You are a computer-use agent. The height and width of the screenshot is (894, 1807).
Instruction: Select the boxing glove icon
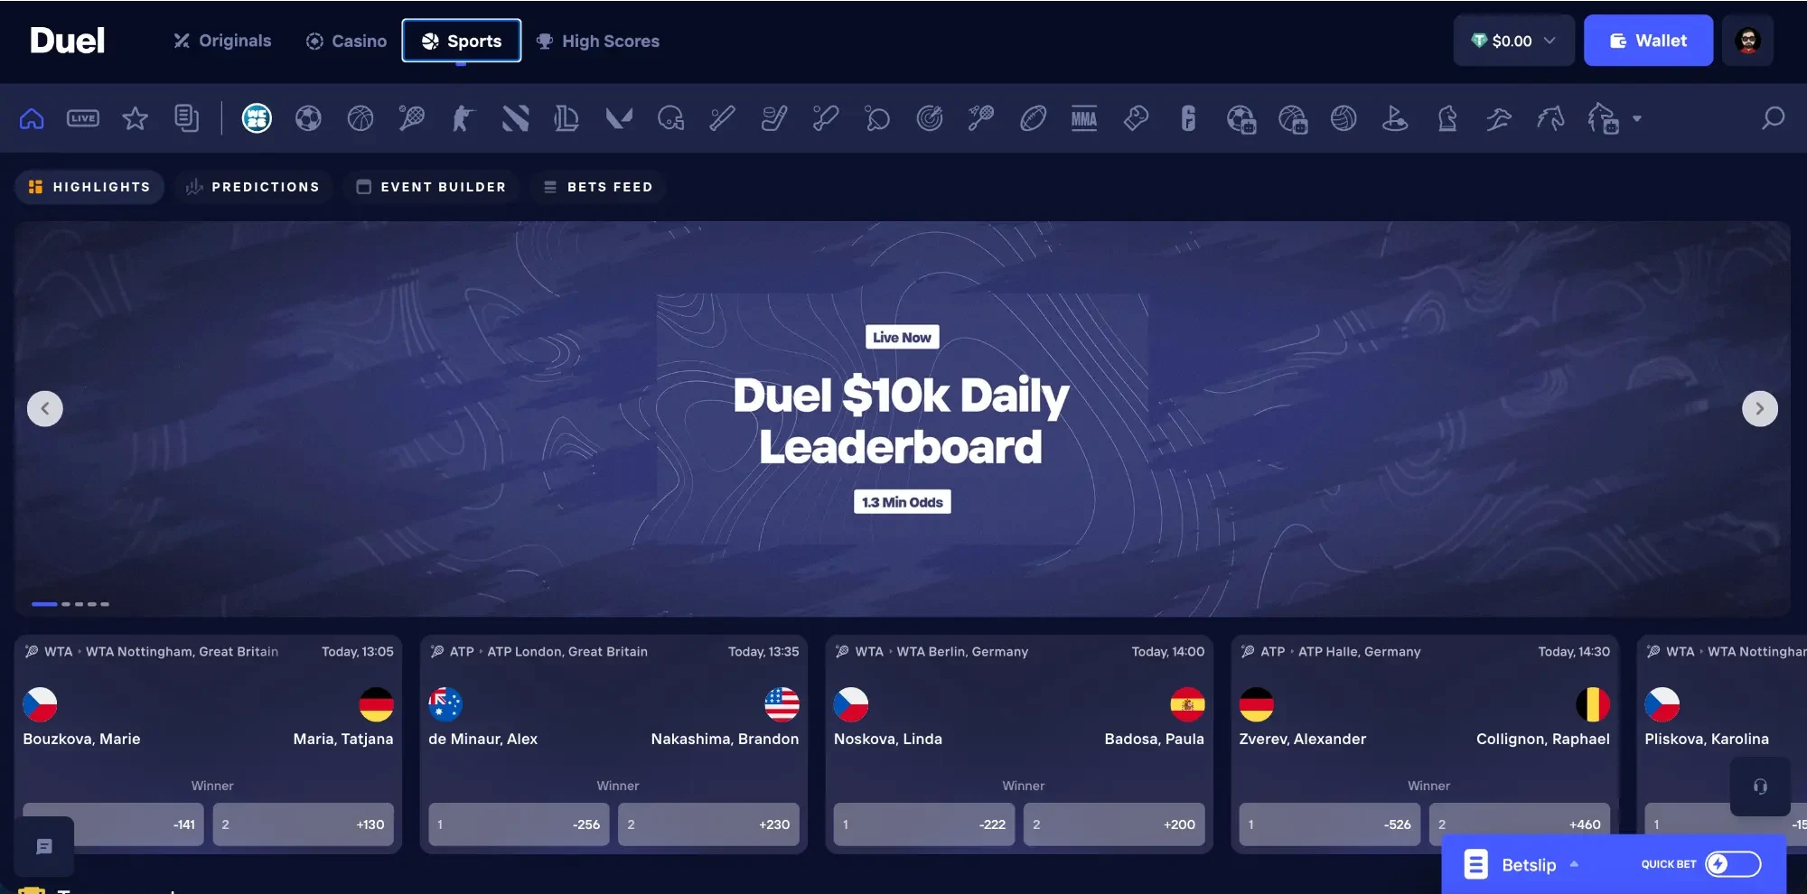pyautogui.click(x=1137, y=118)
